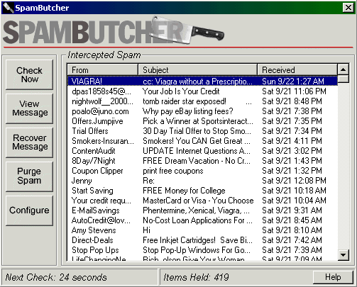
Task: Select the 8Day/7Night vacation message
Action: 202,161
